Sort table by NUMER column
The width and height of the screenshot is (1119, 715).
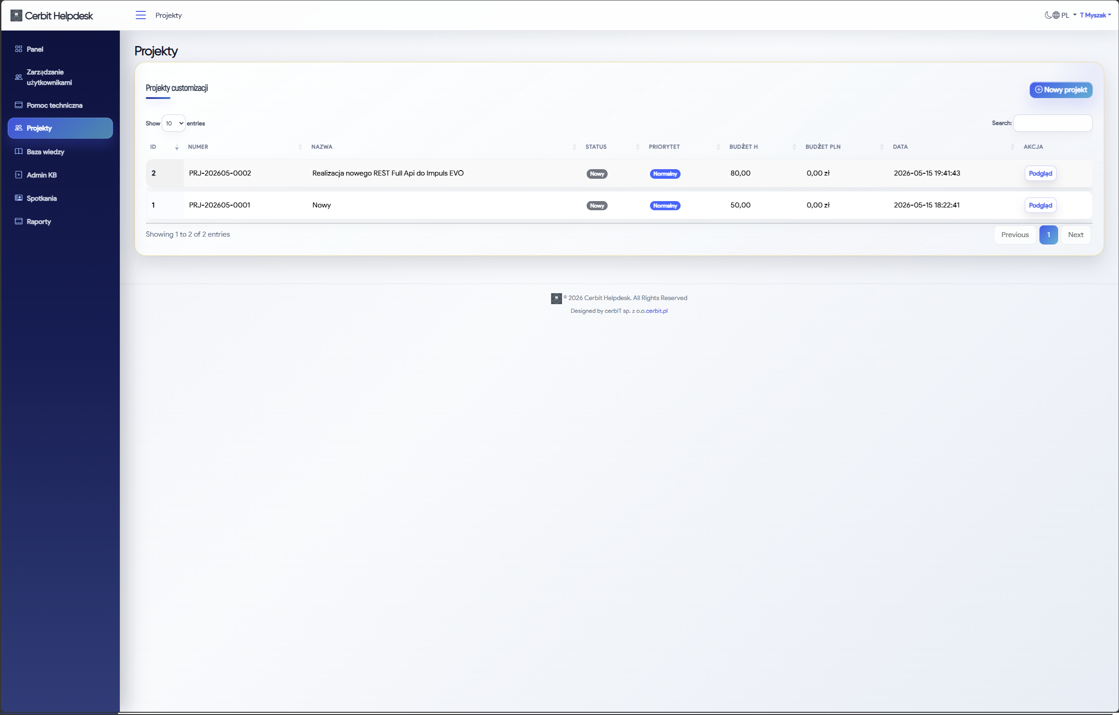tap(245, 147)
